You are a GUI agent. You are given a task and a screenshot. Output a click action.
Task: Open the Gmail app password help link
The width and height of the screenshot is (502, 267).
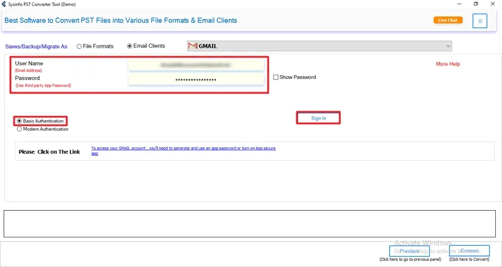click(x=183, y=151)
